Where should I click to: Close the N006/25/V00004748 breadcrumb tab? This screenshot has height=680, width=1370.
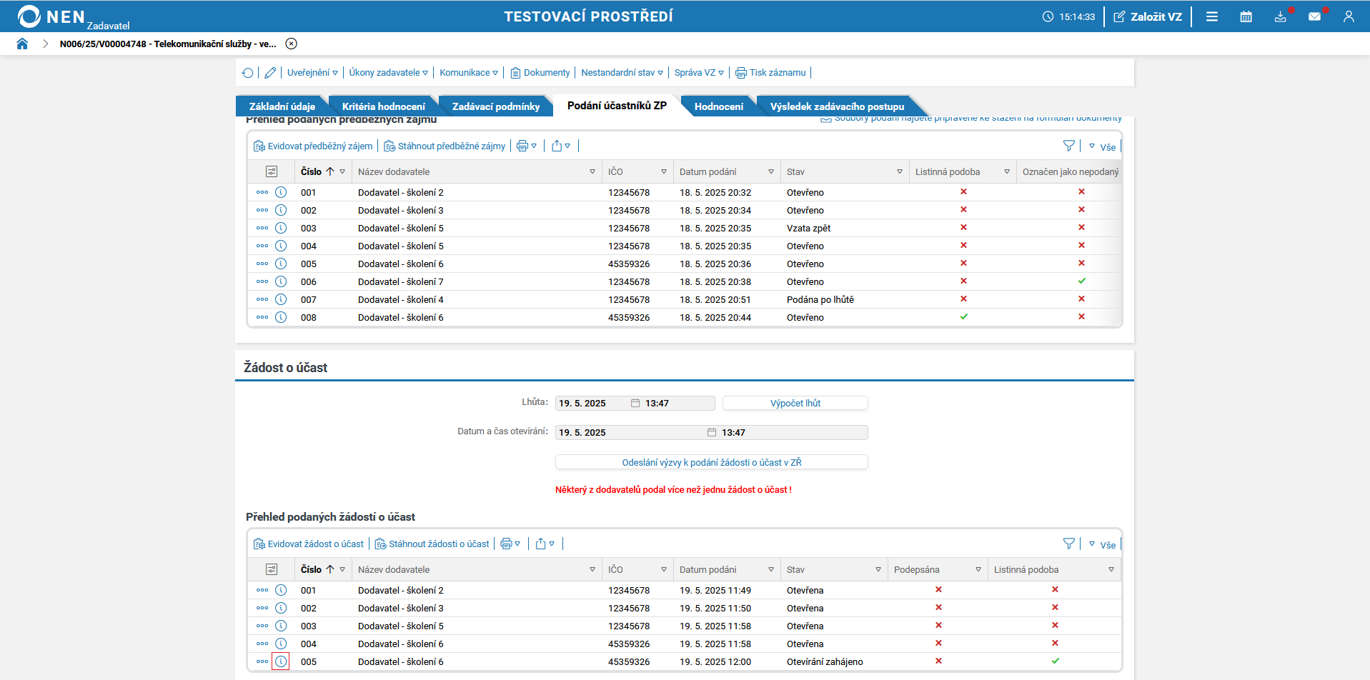pos(291,44)
